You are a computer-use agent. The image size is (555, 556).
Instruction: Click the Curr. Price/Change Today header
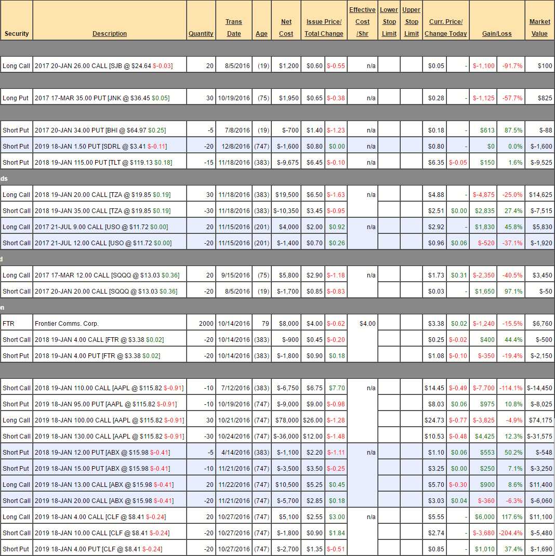[x=445, y=28]
